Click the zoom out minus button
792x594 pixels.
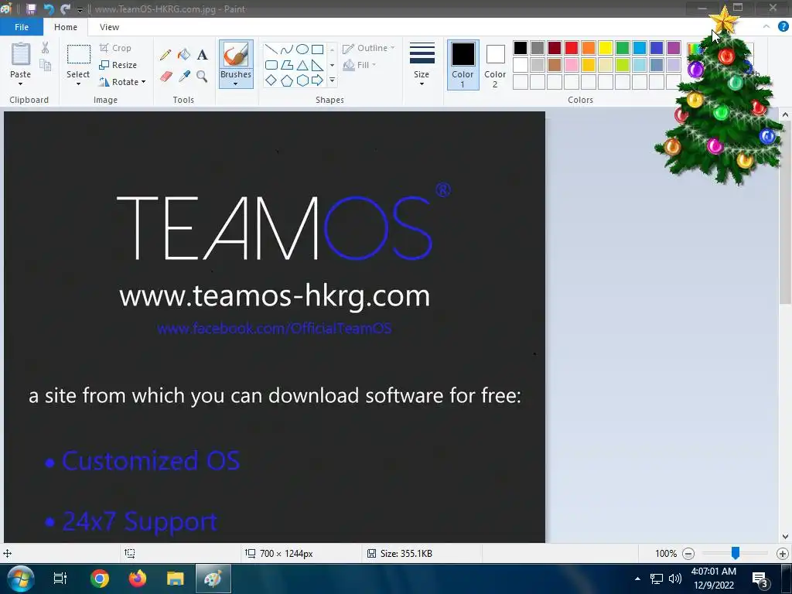[688, 554]
